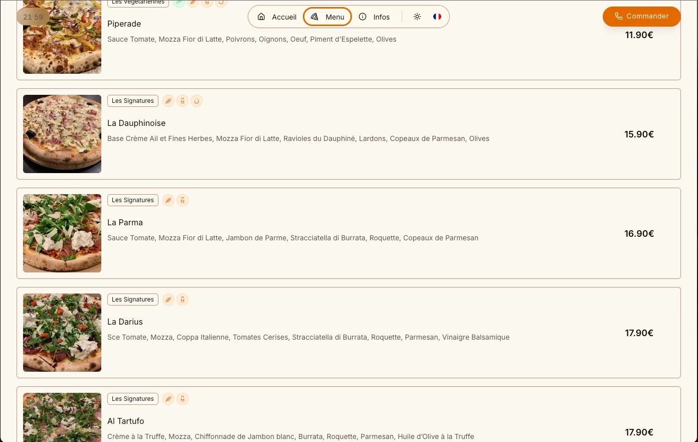Screen dimensions: 698x442
Task: Open the La Darius pizza photo
Action: click(x=62, y=333)
